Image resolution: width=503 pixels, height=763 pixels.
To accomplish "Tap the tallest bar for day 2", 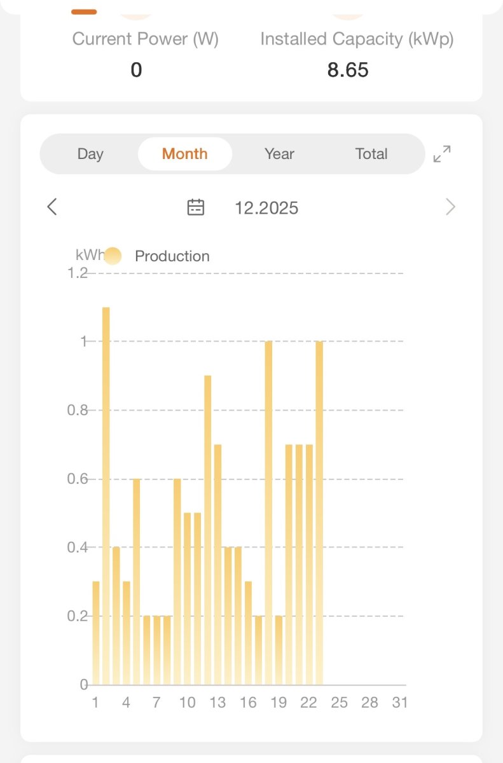I will (x=106, y=496).
